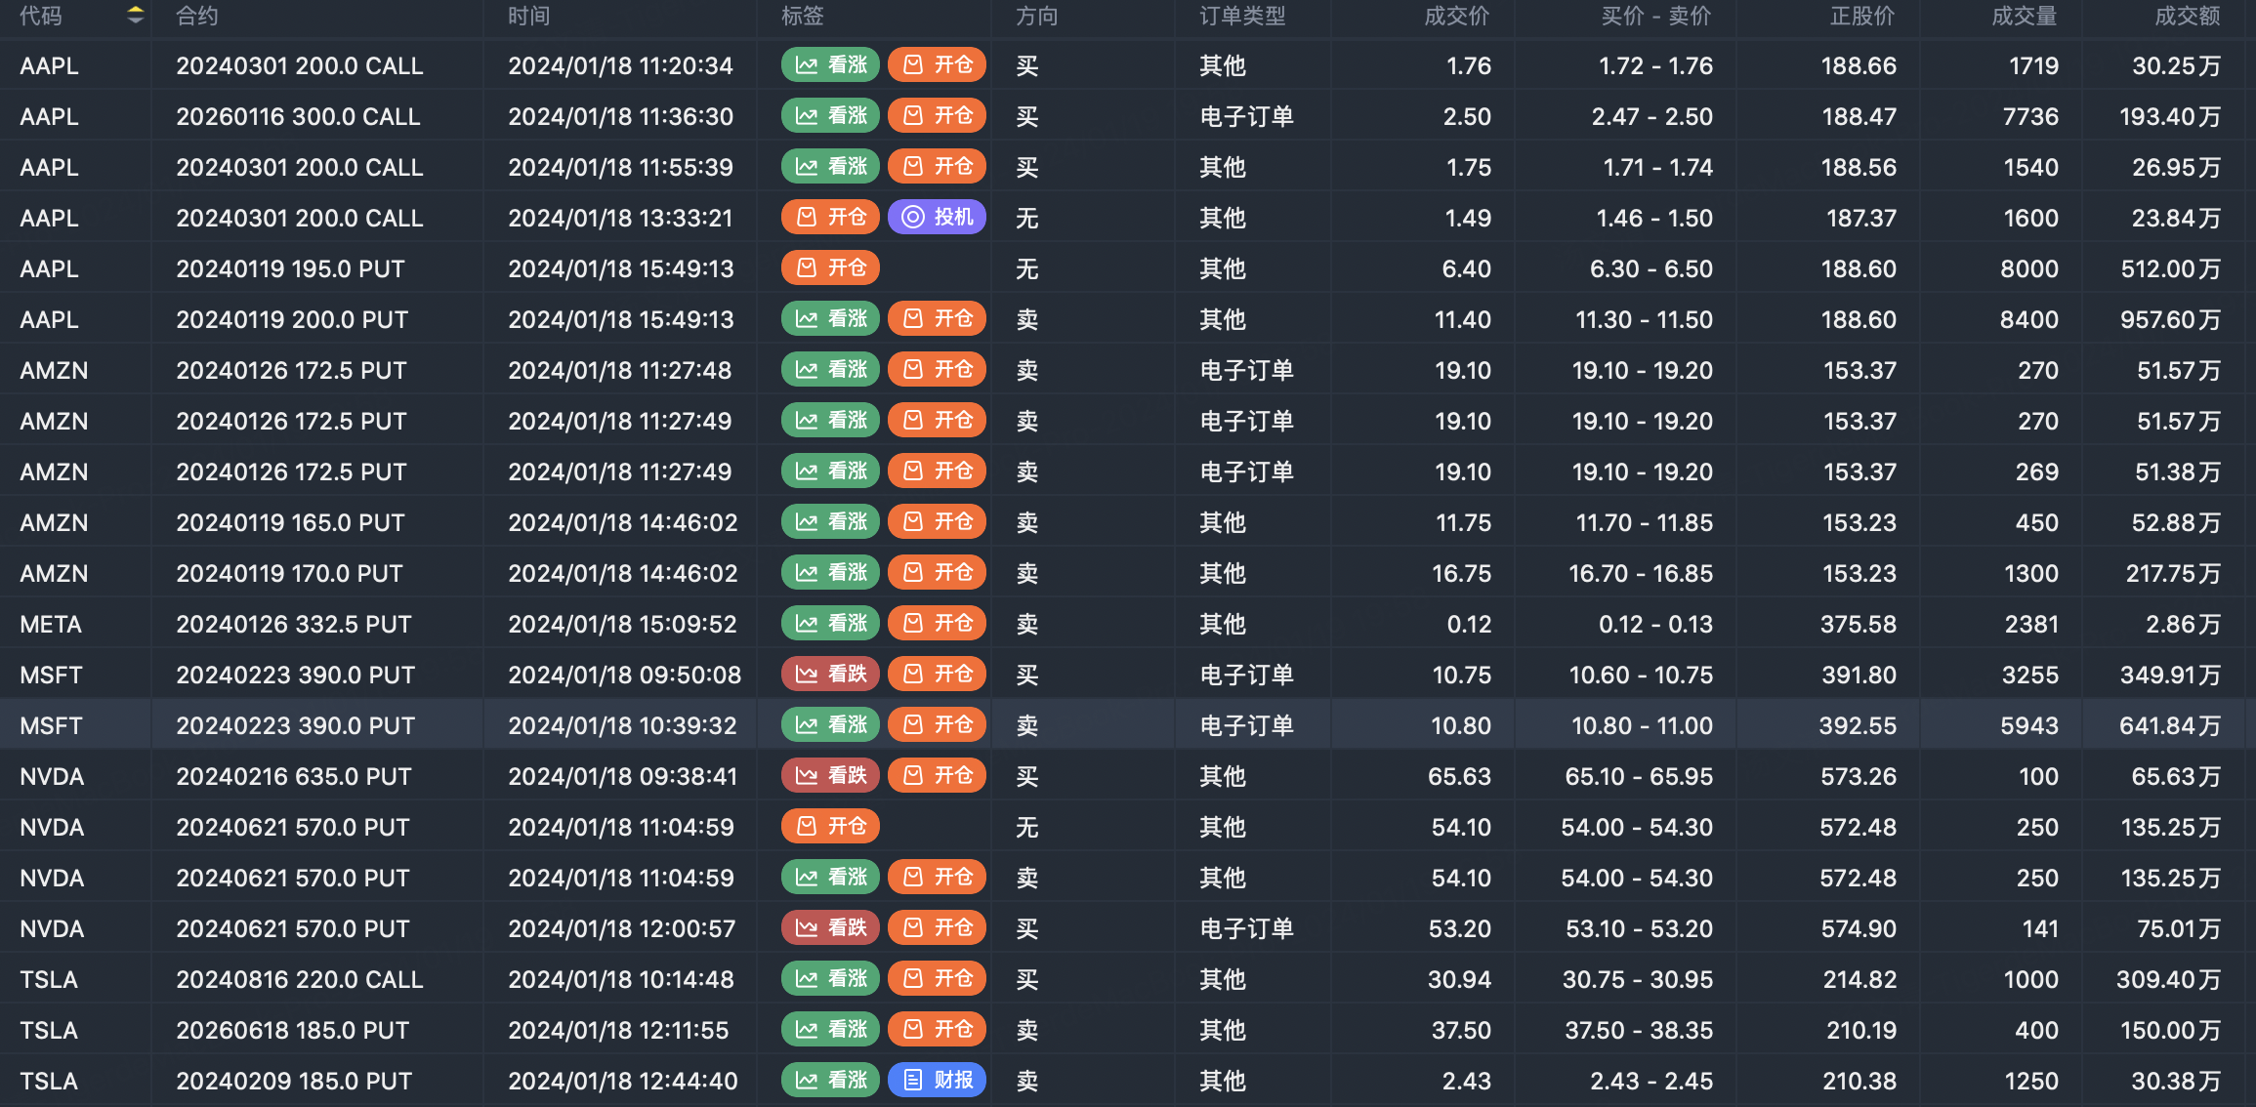This screenshot has width=2256, height=1107.
Task: Click the sort arrow icon beside 代码 header
Action: coord(136,15)
